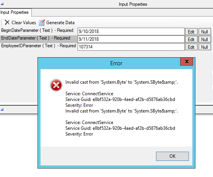Edit the EmployeeIDParameter value
213x177 pixels.
[x=191, y=47]
